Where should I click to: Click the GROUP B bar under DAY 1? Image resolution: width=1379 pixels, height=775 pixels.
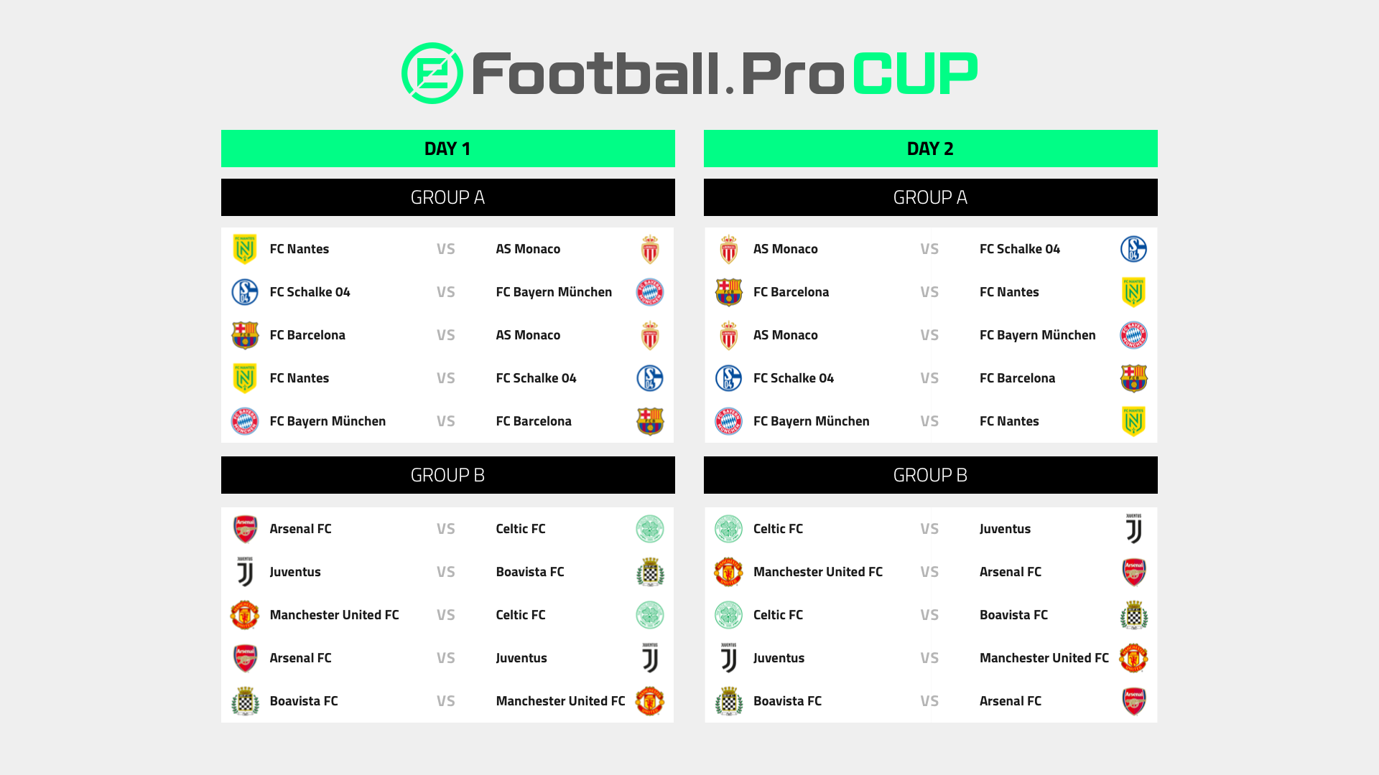[x=447, y=475]
